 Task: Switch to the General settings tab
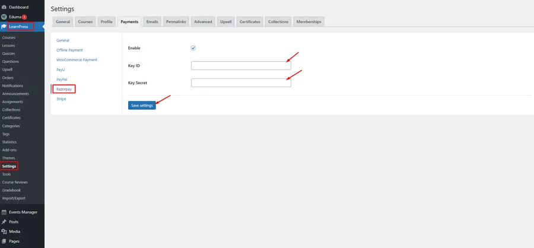[x=63, y=21]
